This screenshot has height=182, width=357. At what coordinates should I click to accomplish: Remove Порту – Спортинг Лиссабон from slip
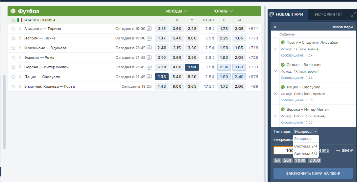coord(275,49)
